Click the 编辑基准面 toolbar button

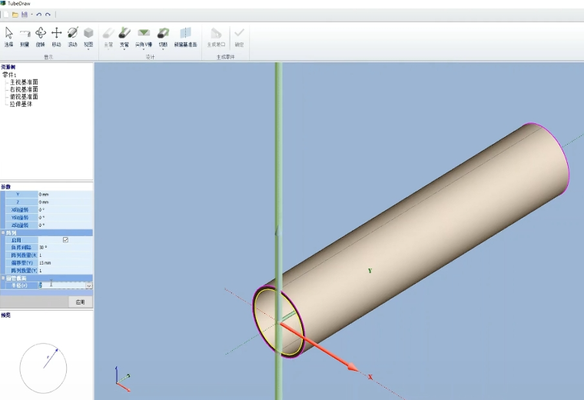pos(185,36)
